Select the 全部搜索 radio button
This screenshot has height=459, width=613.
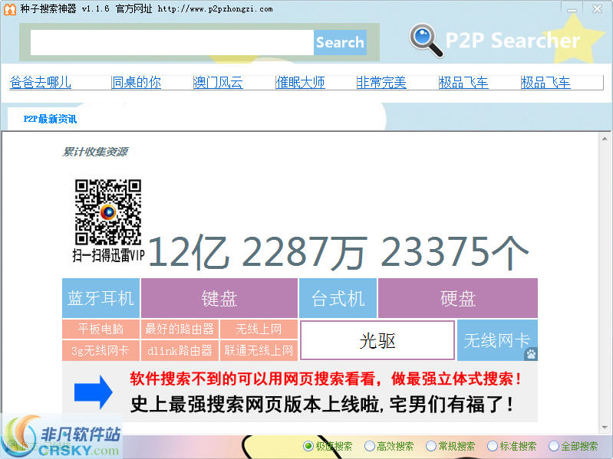573,446
